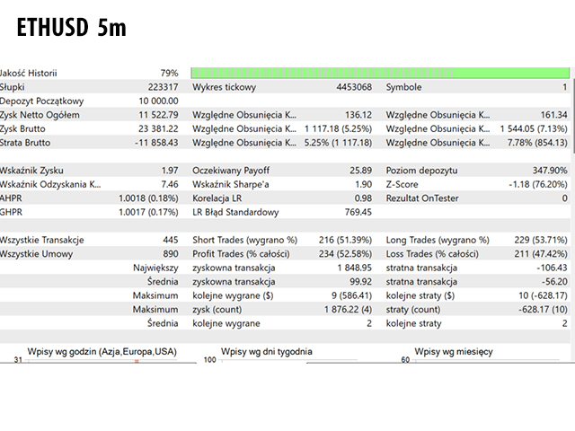The width and height of the screenshot is (575, 431).
Task: Select the Sharpe ratio value 1.90
Action: (363, 185)
